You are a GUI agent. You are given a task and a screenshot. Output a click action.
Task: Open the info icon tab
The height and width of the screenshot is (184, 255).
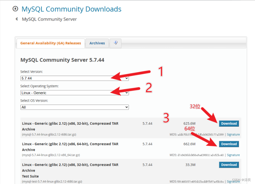point(115,43)
